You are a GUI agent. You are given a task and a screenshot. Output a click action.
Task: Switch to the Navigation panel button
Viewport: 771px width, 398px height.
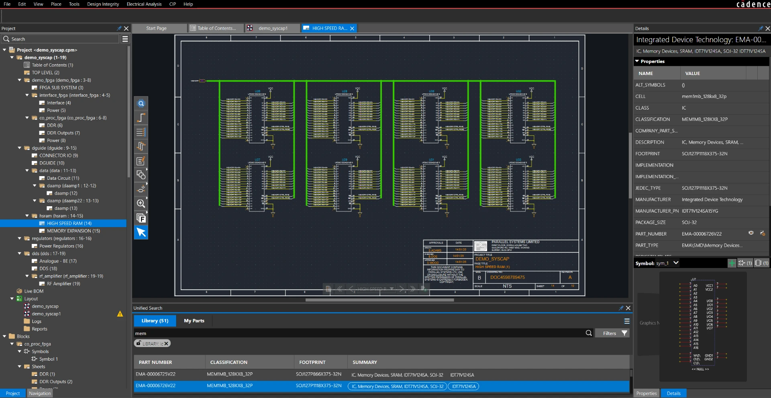click(40, 393)
